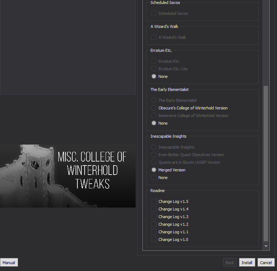
Task: Check the Change Log v1.2 checkbox
Action: tap(154, 224)
